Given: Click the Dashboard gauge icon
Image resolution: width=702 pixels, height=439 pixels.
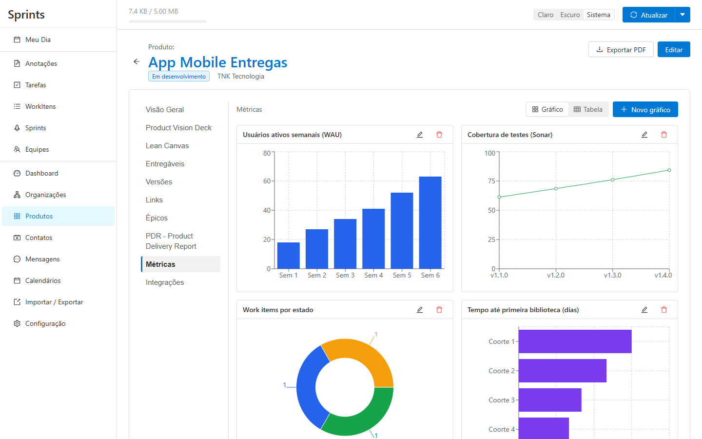Looking at the screenshot, I should pyautogui.click(x=17, y=173).
